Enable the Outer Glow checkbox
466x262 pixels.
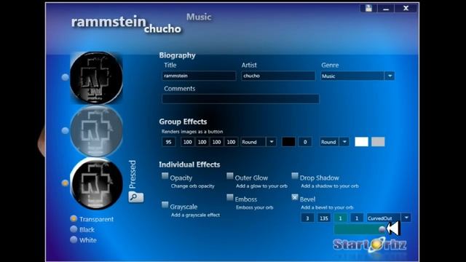[x=230, y=176]
